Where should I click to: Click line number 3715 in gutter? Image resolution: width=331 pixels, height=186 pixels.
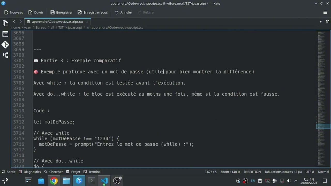click(x=19, y=139)
